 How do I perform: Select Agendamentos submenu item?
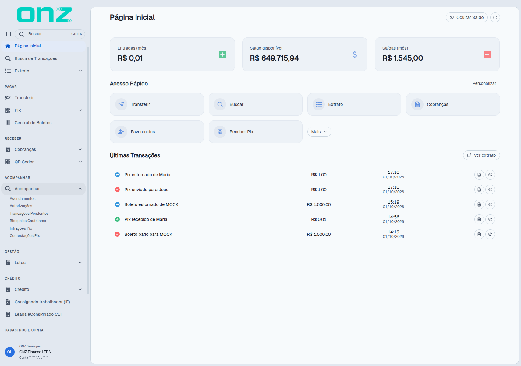[x=23, y=199]
